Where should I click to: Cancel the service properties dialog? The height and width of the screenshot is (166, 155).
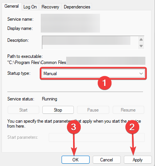tap(107, 159)
